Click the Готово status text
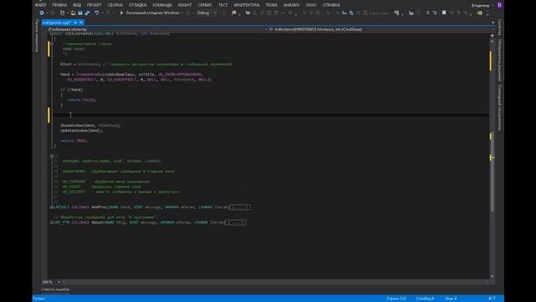 coord(39,299)
